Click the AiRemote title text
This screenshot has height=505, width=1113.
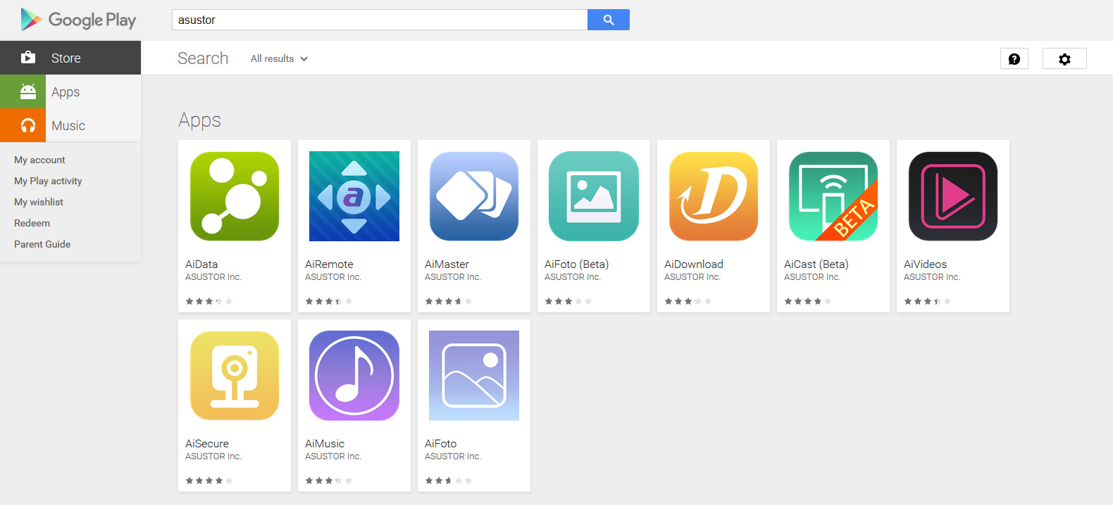(x=329, y=264)
